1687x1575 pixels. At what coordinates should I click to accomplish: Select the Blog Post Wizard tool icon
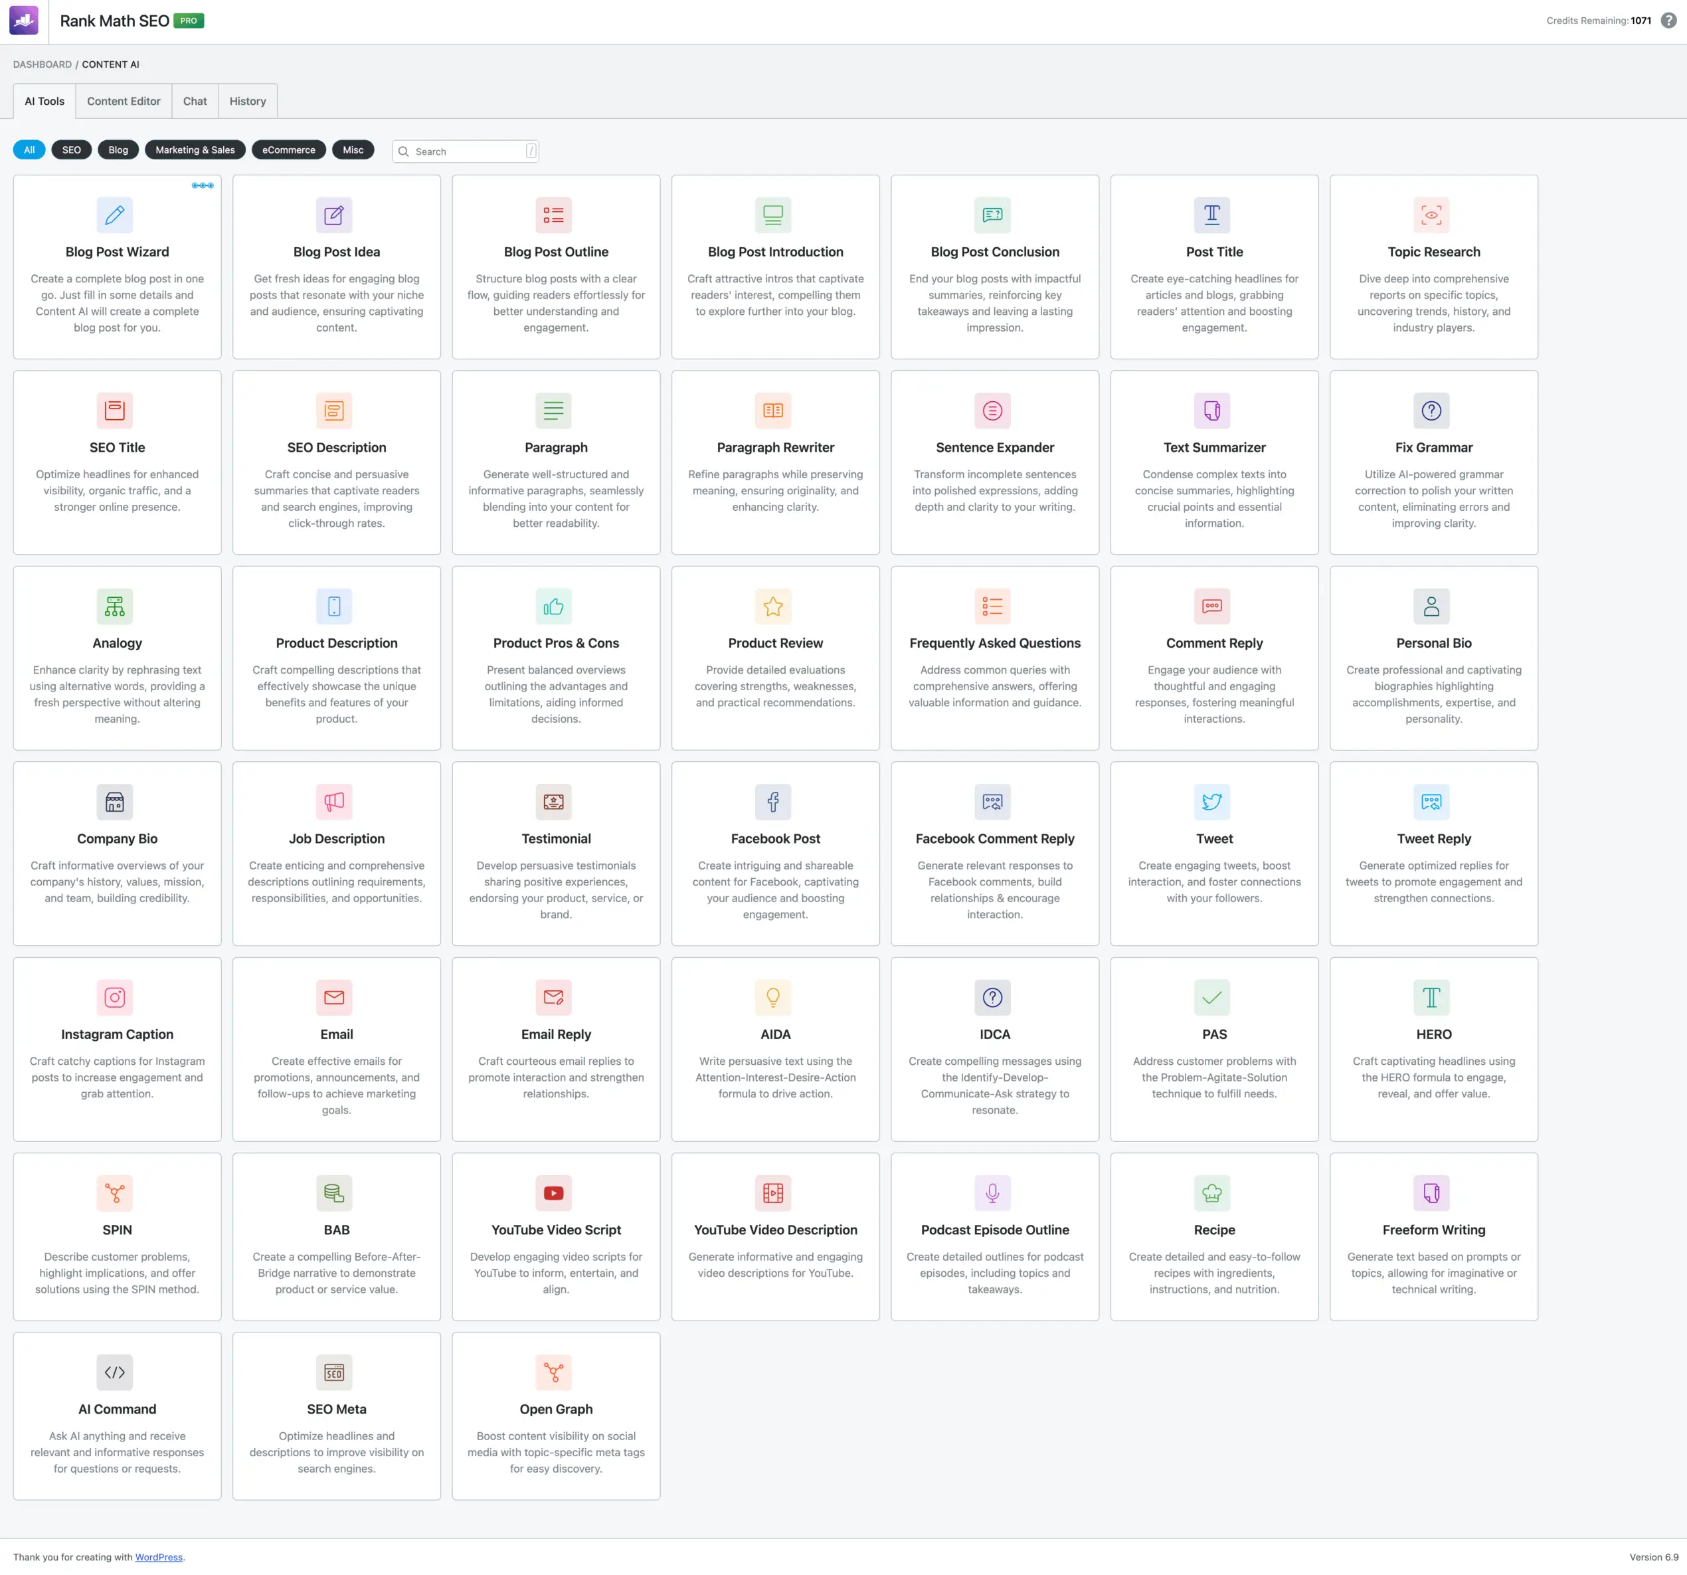pyautogui.click(x=116, y=215)
